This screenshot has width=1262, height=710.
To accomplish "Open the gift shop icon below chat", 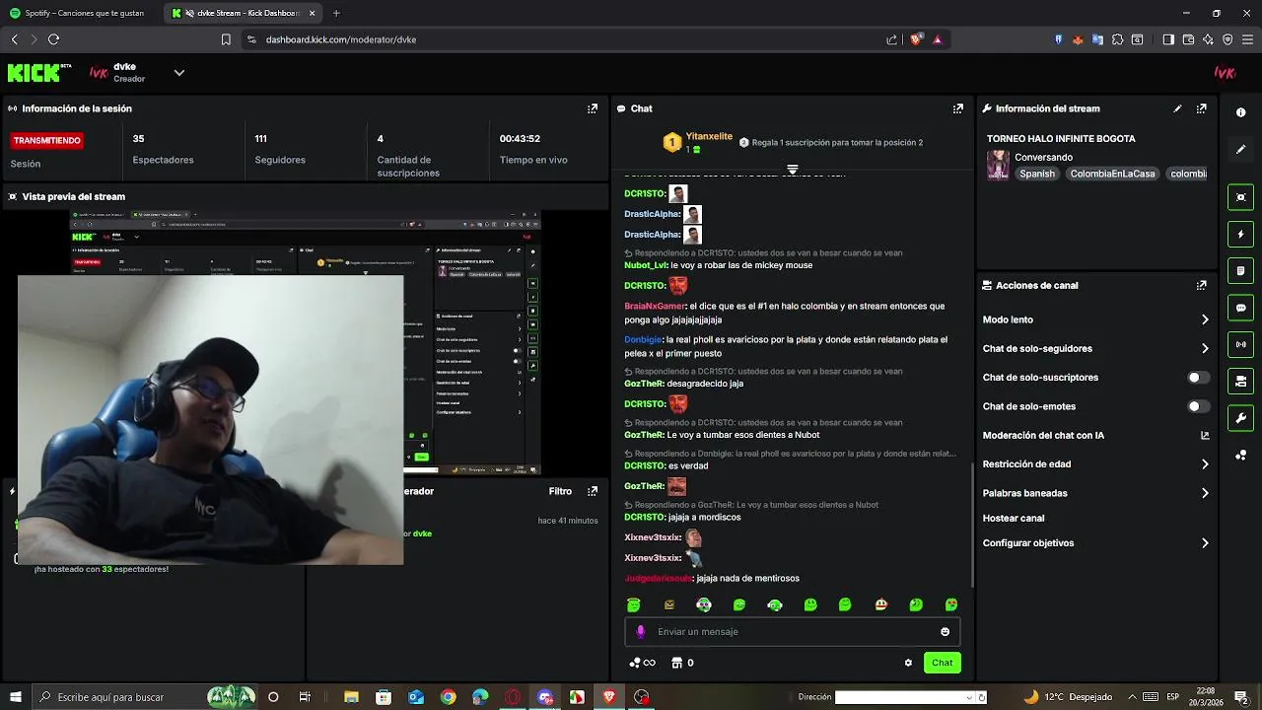I will click(x=677, y=663).
